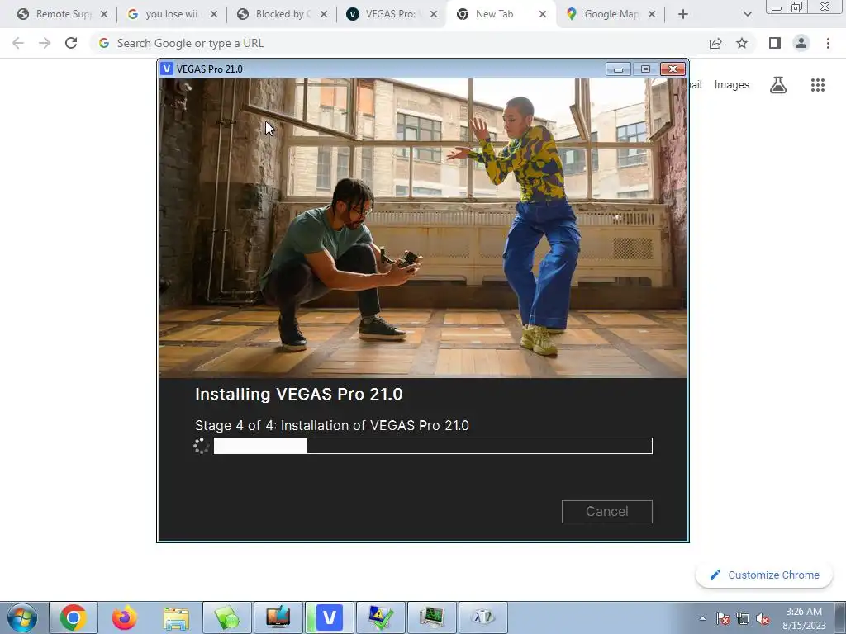846x634 pixels.
Task: Open the system monitor taskbar app
Action: point(431,617)
